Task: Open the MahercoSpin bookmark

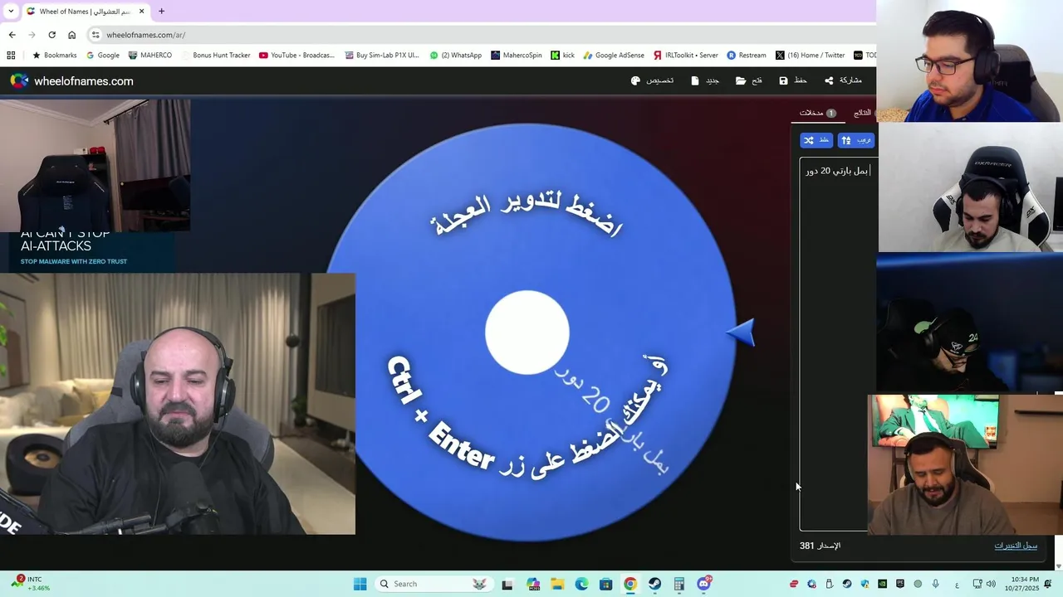Action: 516,56
